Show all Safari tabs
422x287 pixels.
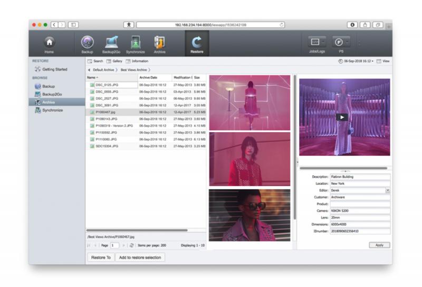pos(378,25)
